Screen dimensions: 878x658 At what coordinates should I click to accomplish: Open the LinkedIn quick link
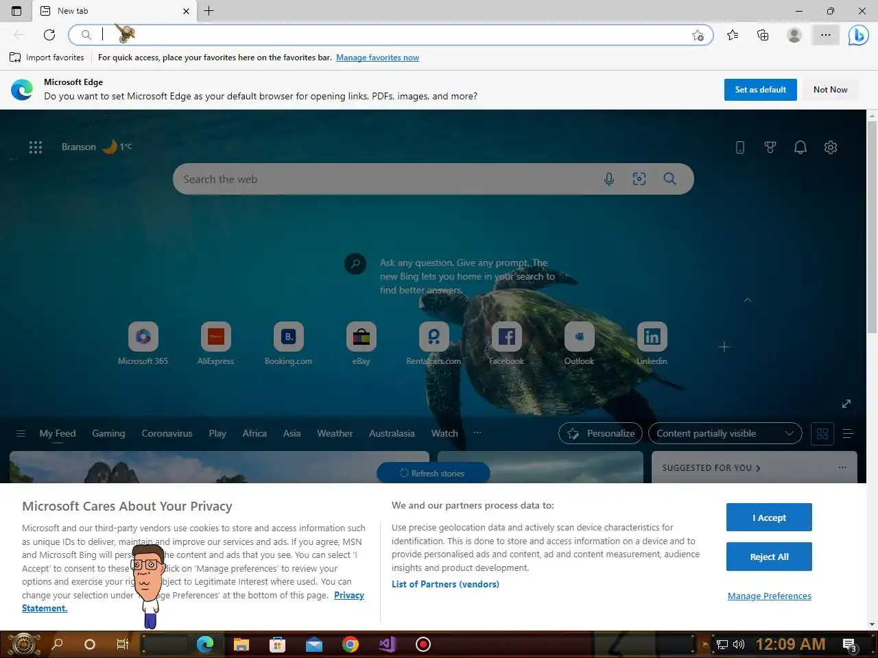pyautogui.click(x=652, y=343)
